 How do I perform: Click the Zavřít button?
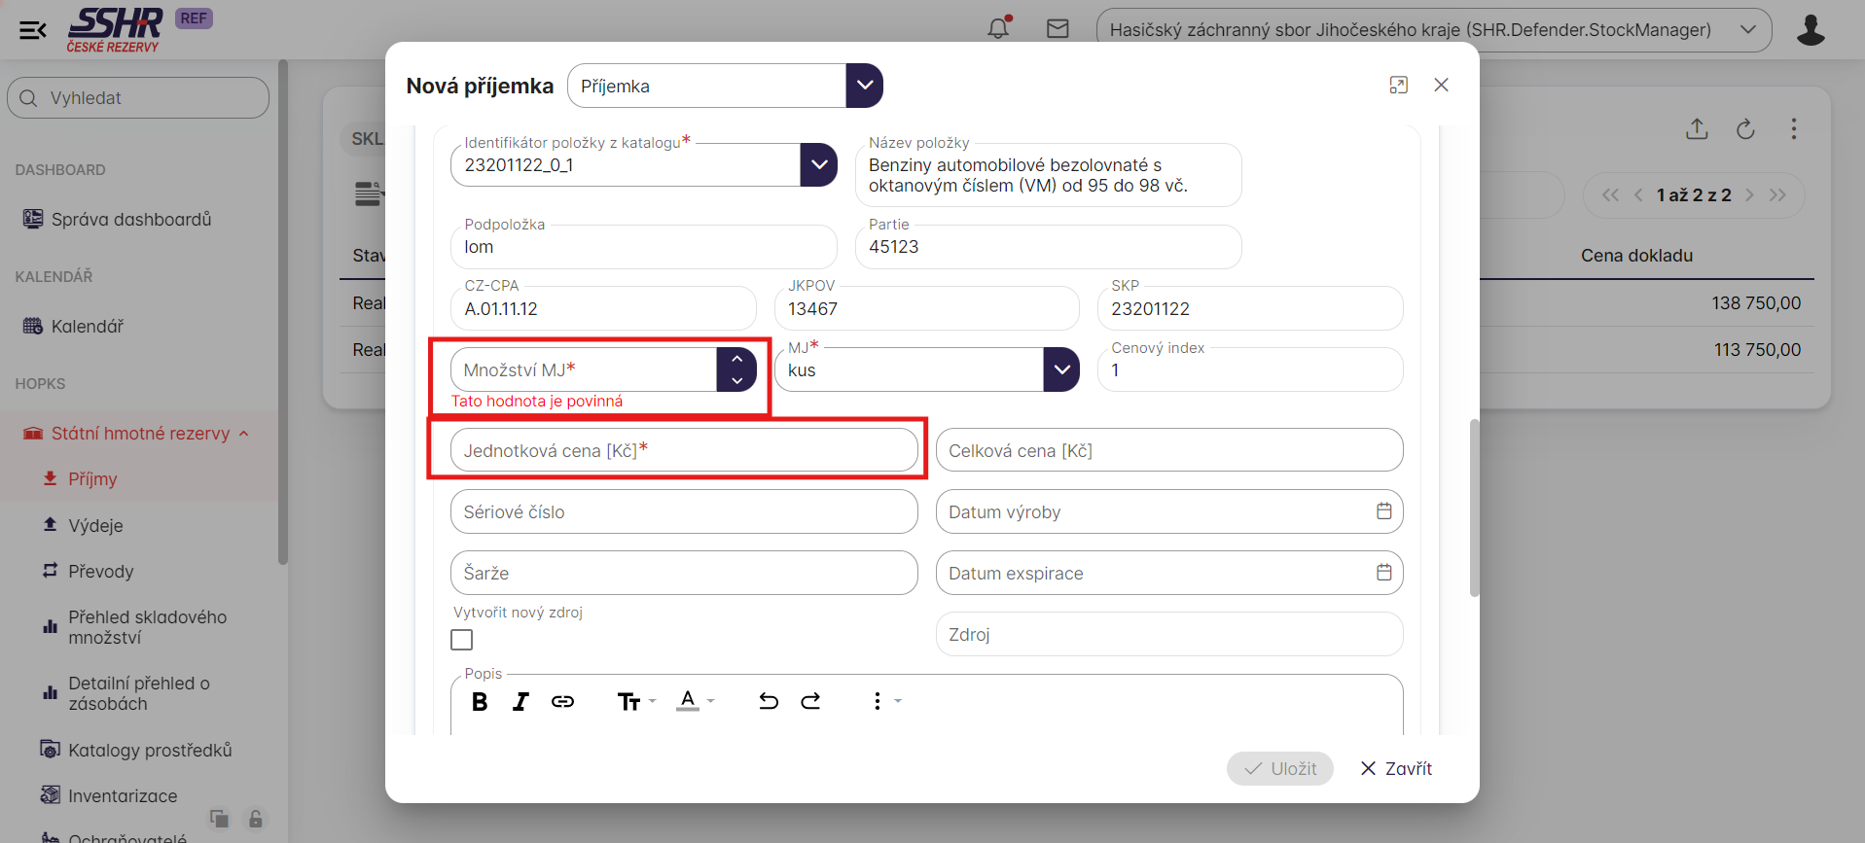click(1396, 768)
